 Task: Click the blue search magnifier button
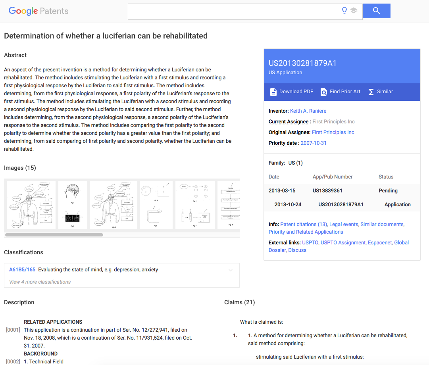[376, 11]
